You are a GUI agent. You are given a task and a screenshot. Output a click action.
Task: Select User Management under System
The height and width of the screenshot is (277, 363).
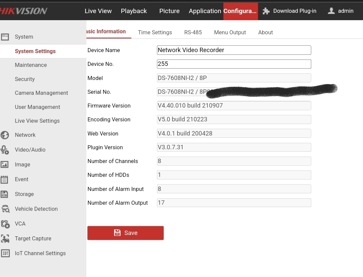click(37, 107)
